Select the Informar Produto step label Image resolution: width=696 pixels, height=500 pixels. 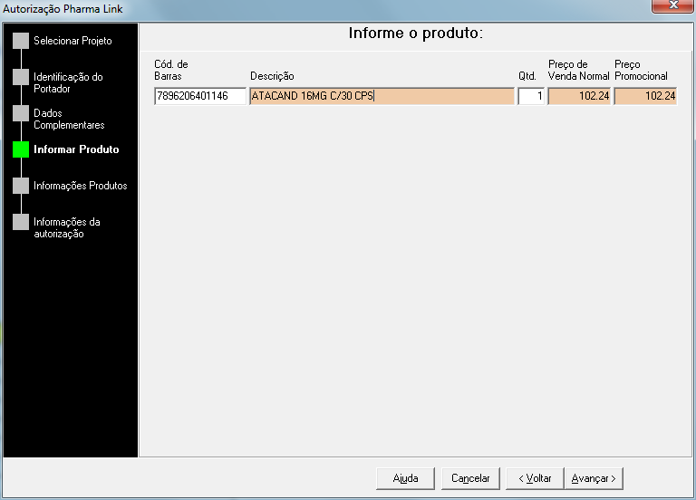76,149
